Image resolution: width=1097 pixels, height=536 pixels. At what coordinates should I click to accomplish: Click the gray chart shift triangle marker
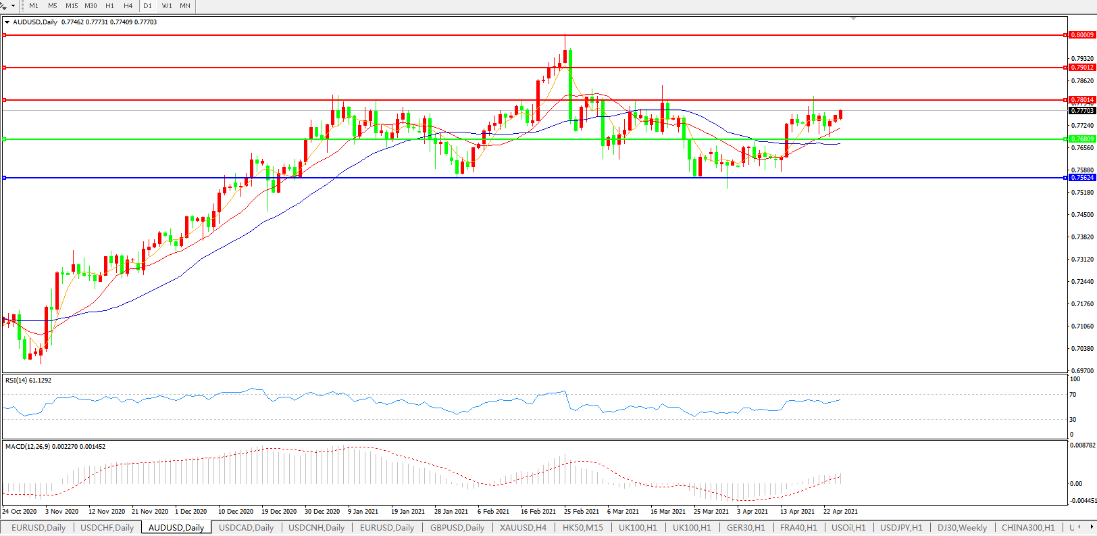[x=854, y=19]
